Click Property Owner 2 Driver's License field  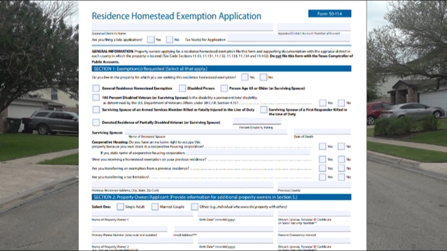[314, 241]
